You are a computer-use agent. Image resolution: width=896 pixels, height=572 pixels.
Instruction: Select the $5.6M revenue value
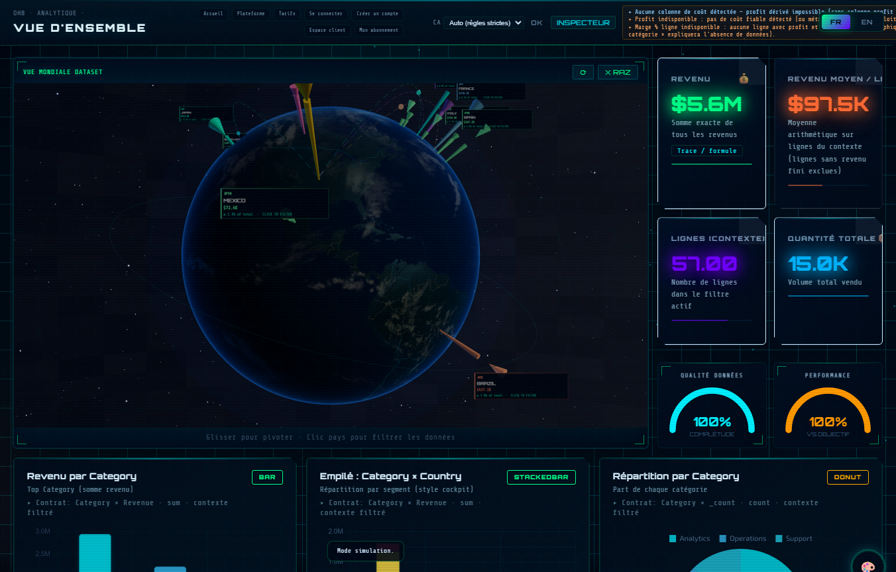click(x=706, y=104)
